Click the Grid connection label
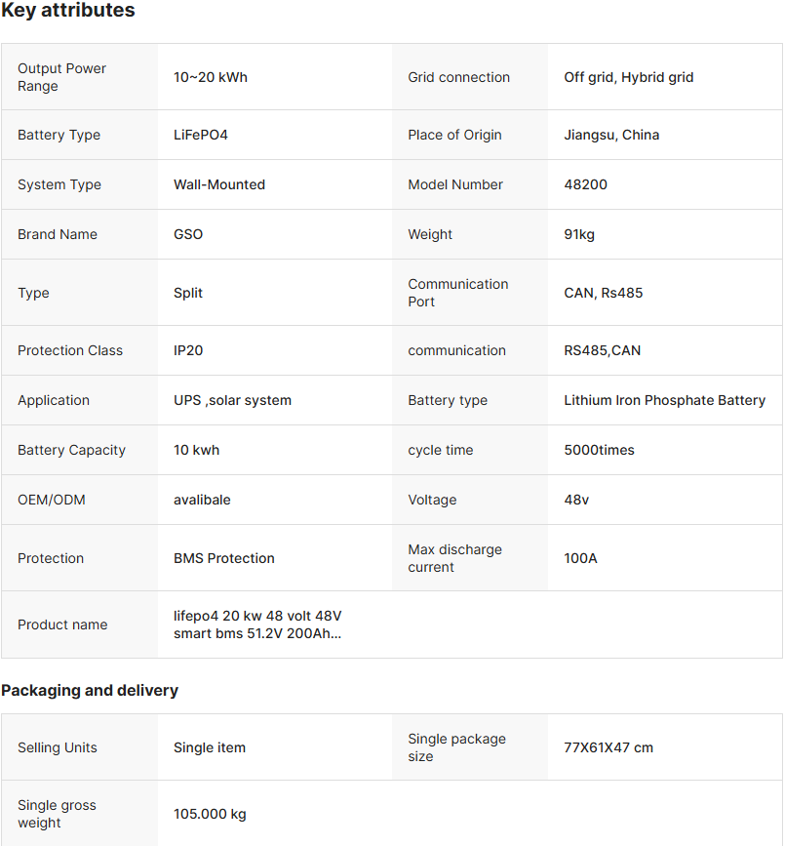This screenshot has height=846, width=785. [458, 77]
